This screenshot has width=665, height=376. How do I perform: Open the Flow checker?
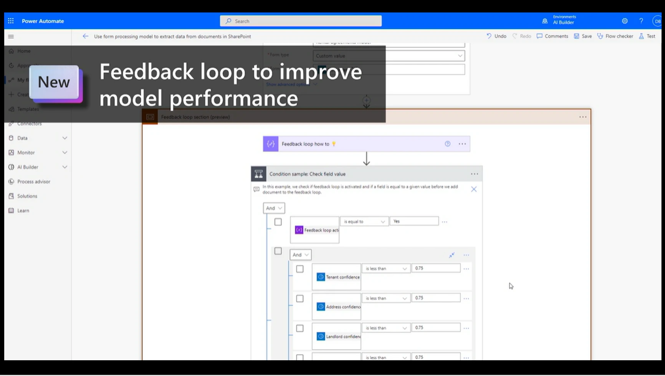click(x=615, y=36)
